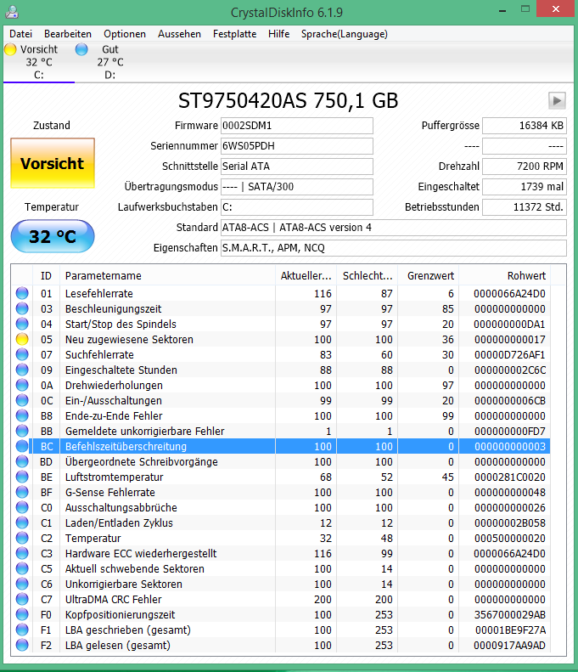Click the status orb of Kopfpositionierungszeit row
Viewport: 578px width, 672px height.
22,614
